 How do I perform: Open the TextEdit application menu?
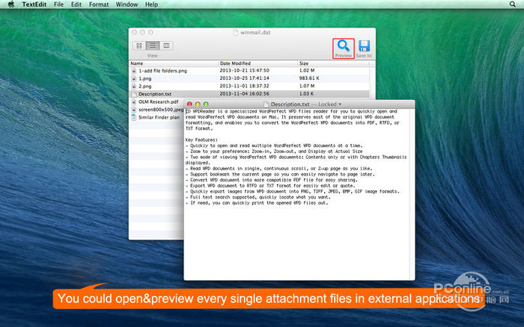pos(34,4)
